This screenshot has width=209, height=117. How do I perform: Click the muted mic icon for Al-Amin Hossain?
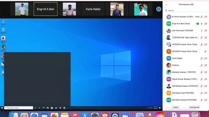201,17
